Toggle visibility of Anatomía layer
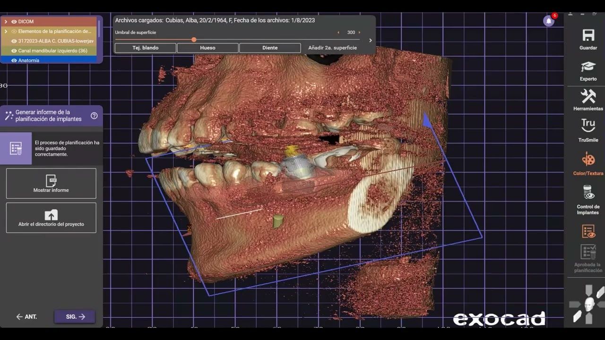The image size is (605, 340). click(14, 60)
